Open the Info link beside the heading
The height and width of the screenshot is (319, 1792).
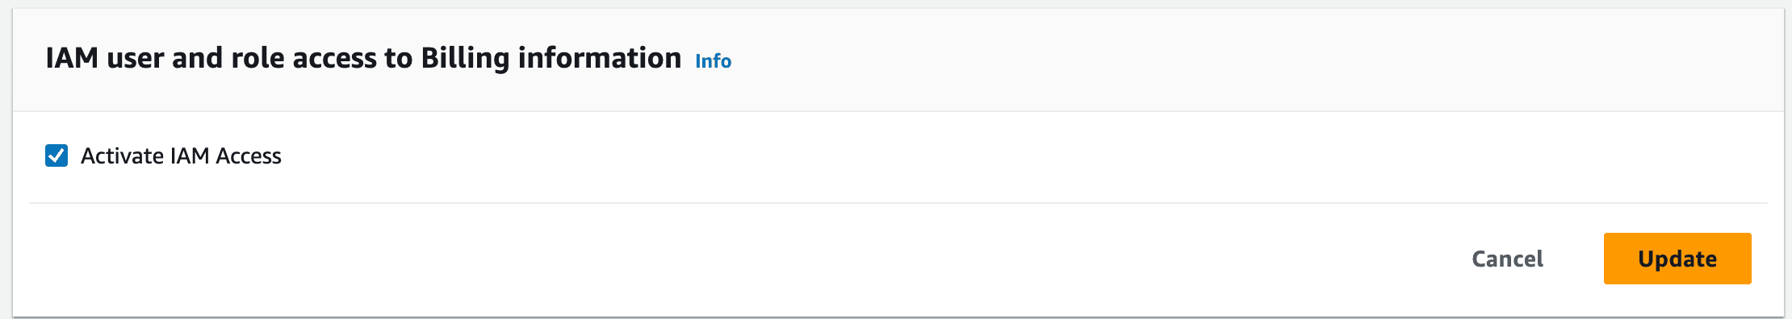coord(714,61)
